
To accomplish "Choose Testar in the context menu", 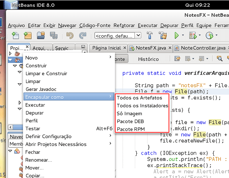I will click(x=68, y=129).
